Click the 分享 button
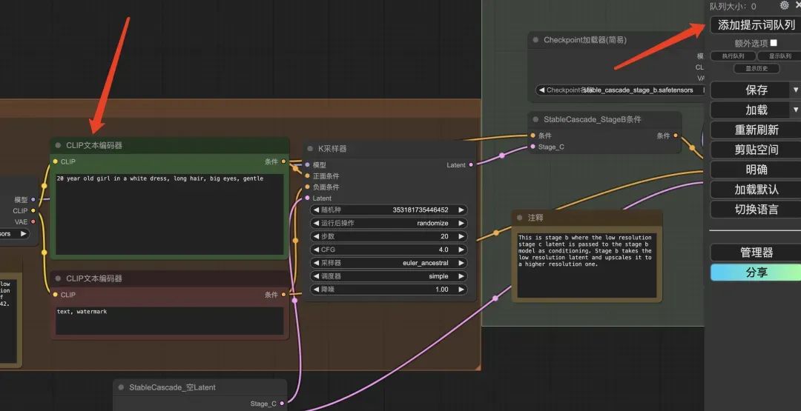Viewport: 801px width, 411px height. (x=755, y=273)
